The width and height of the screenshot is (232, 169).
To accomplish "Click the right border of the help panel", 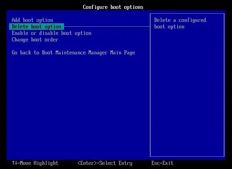I will (224, 85).
